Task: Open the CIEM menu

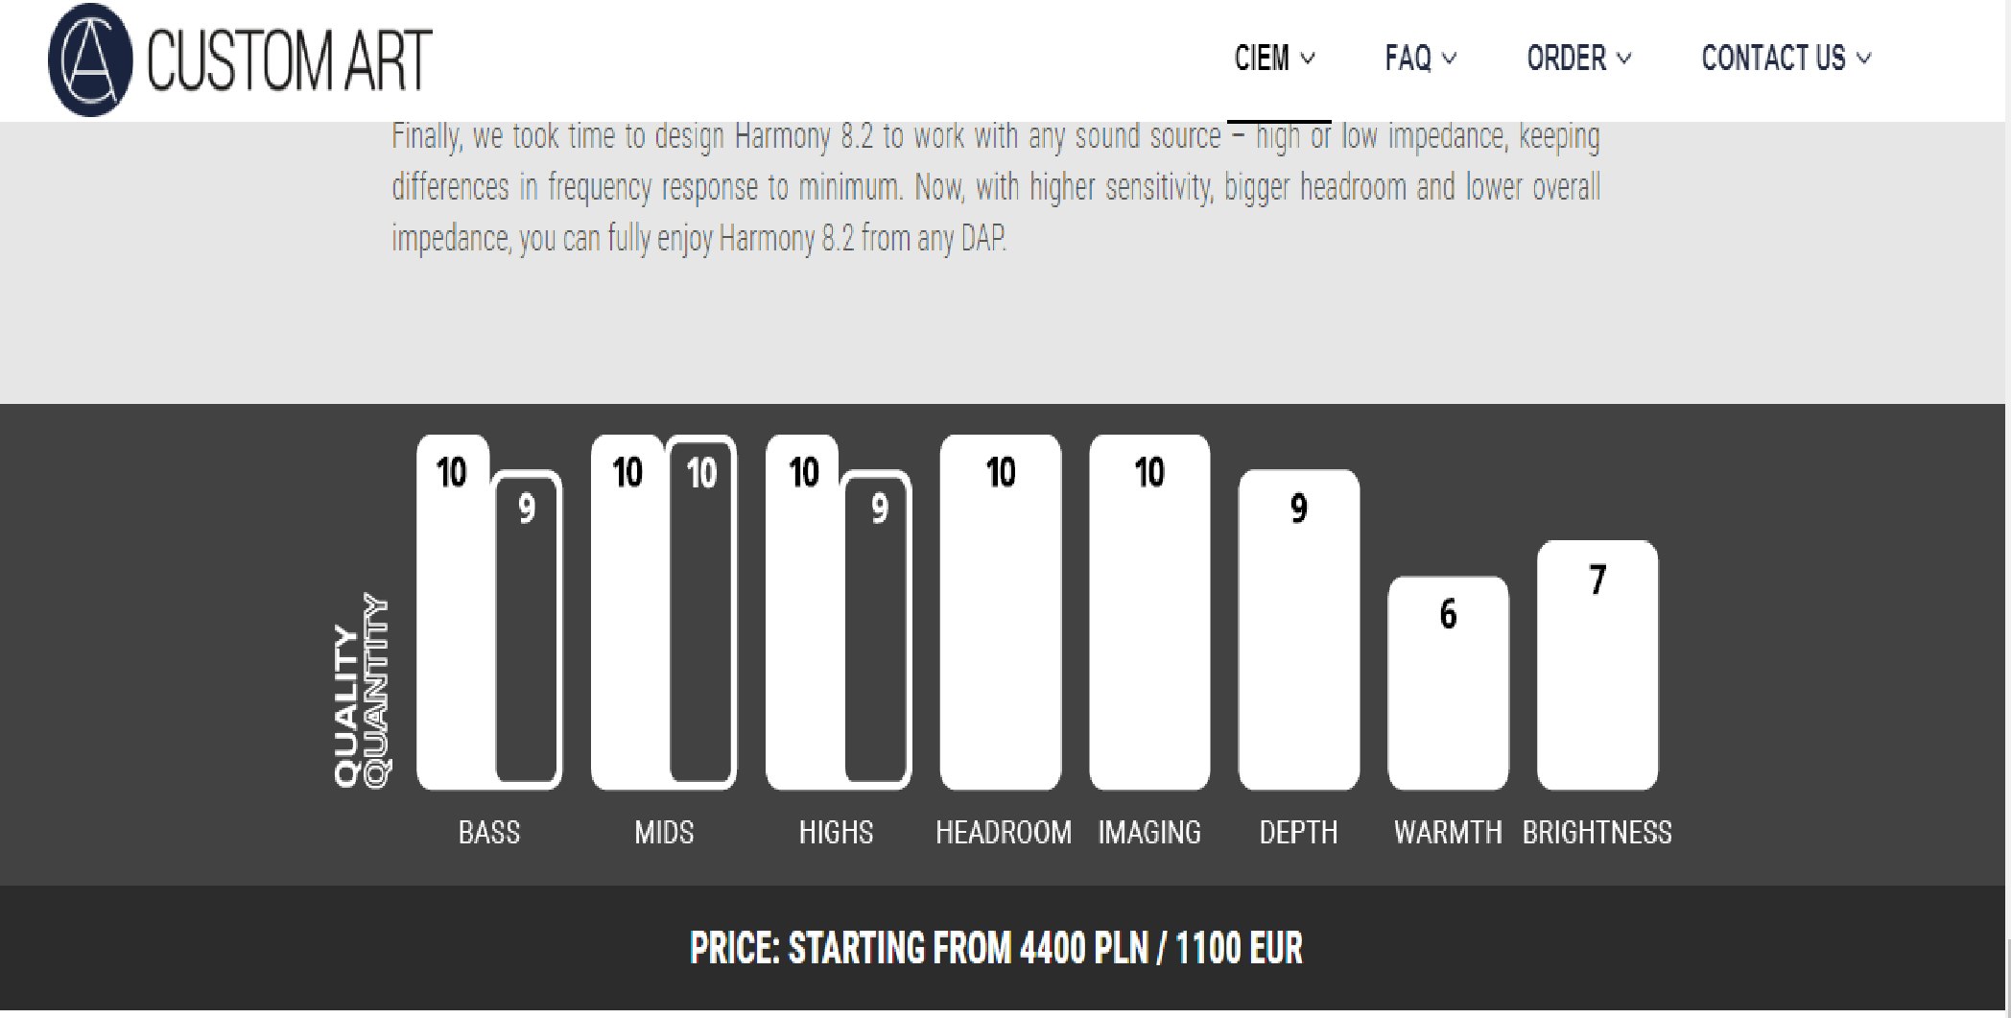Action: click(1261, 59)
